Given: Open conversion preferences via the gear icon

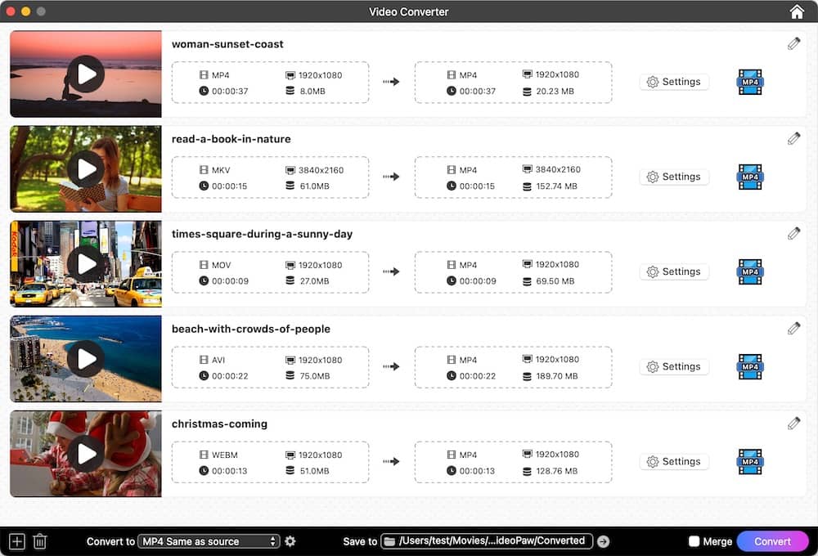Looking at the screenshot, I should (x=290, y=540).
